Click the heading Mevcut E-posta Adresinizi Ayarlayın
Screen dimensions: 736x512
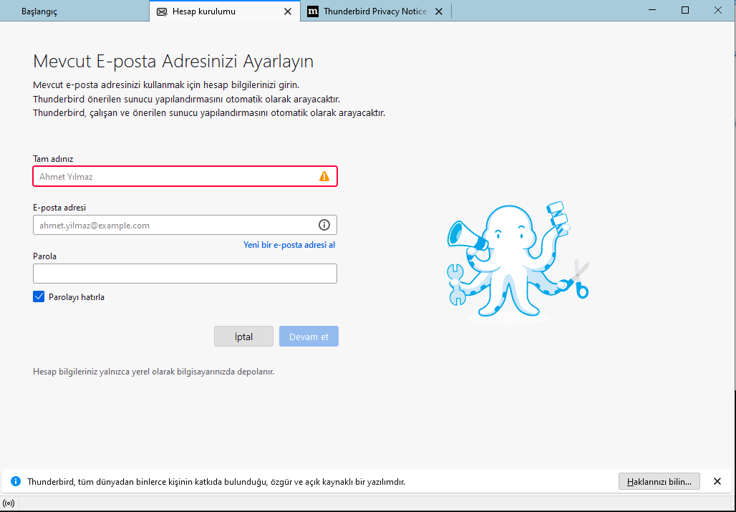[x=173, y=61]
